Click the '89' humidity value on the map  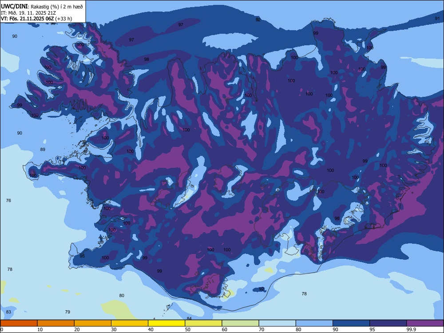[43, 150]
